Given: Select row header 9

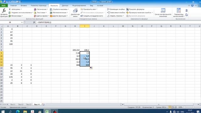Looking at the screenshot, I should tap(1, 53).
